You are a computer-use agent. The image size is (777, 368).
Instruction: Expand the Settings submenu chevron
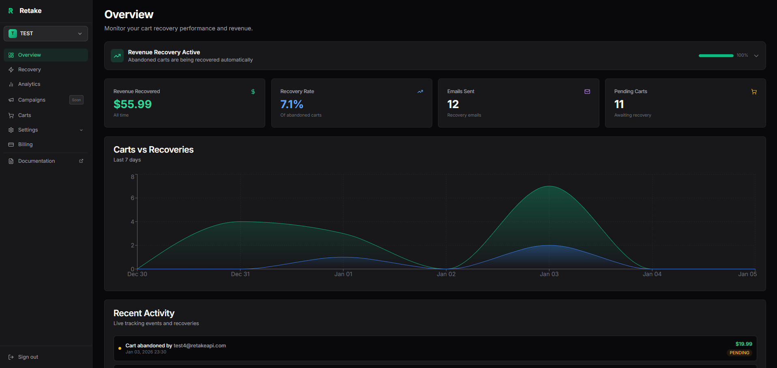point(81,130)
